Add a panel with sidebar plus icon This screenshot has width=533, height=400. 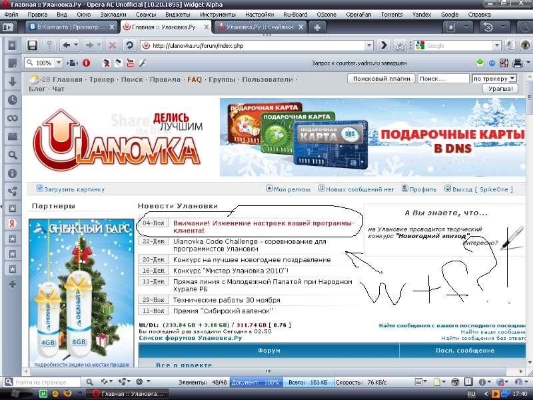coord(13,285)
